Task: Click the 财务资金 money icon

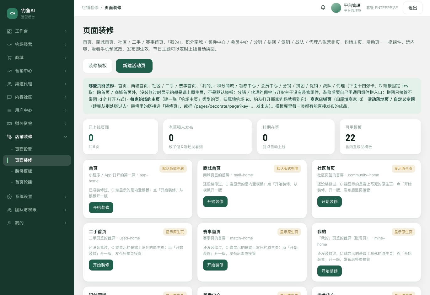Action: click(x=9, y=124)
